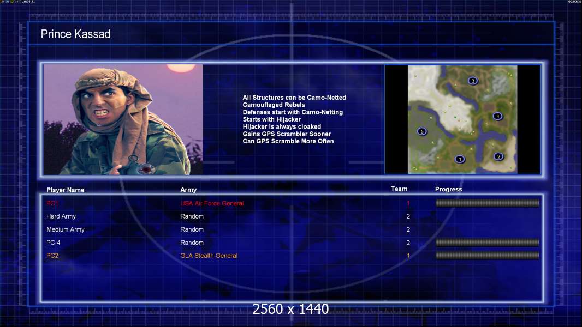The image size is (582, 327).
Task: Click 'Camouflaged Rebels' ability line
Action: point(274,105)
